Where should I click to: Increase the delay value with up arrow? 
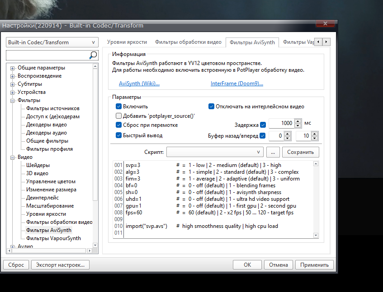298,121
